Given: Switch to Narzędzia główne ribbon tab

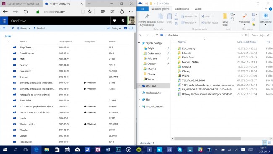Looking at the screenshot, I should [160, 9].
